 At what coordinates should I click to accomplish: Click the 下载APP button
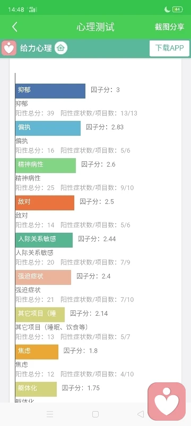click(x=169, y=48)
